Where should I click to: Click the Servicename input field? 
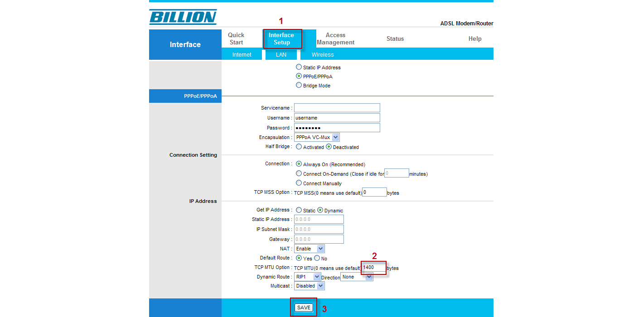coord(337,108)
